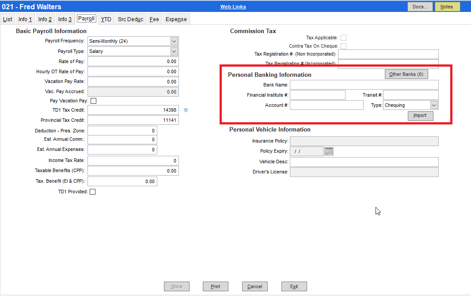Check the TD1 Provided box

point(93,192)
